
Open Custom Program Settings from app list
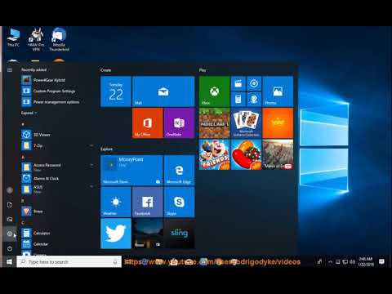pyautogui.click(x=58, y=91)
